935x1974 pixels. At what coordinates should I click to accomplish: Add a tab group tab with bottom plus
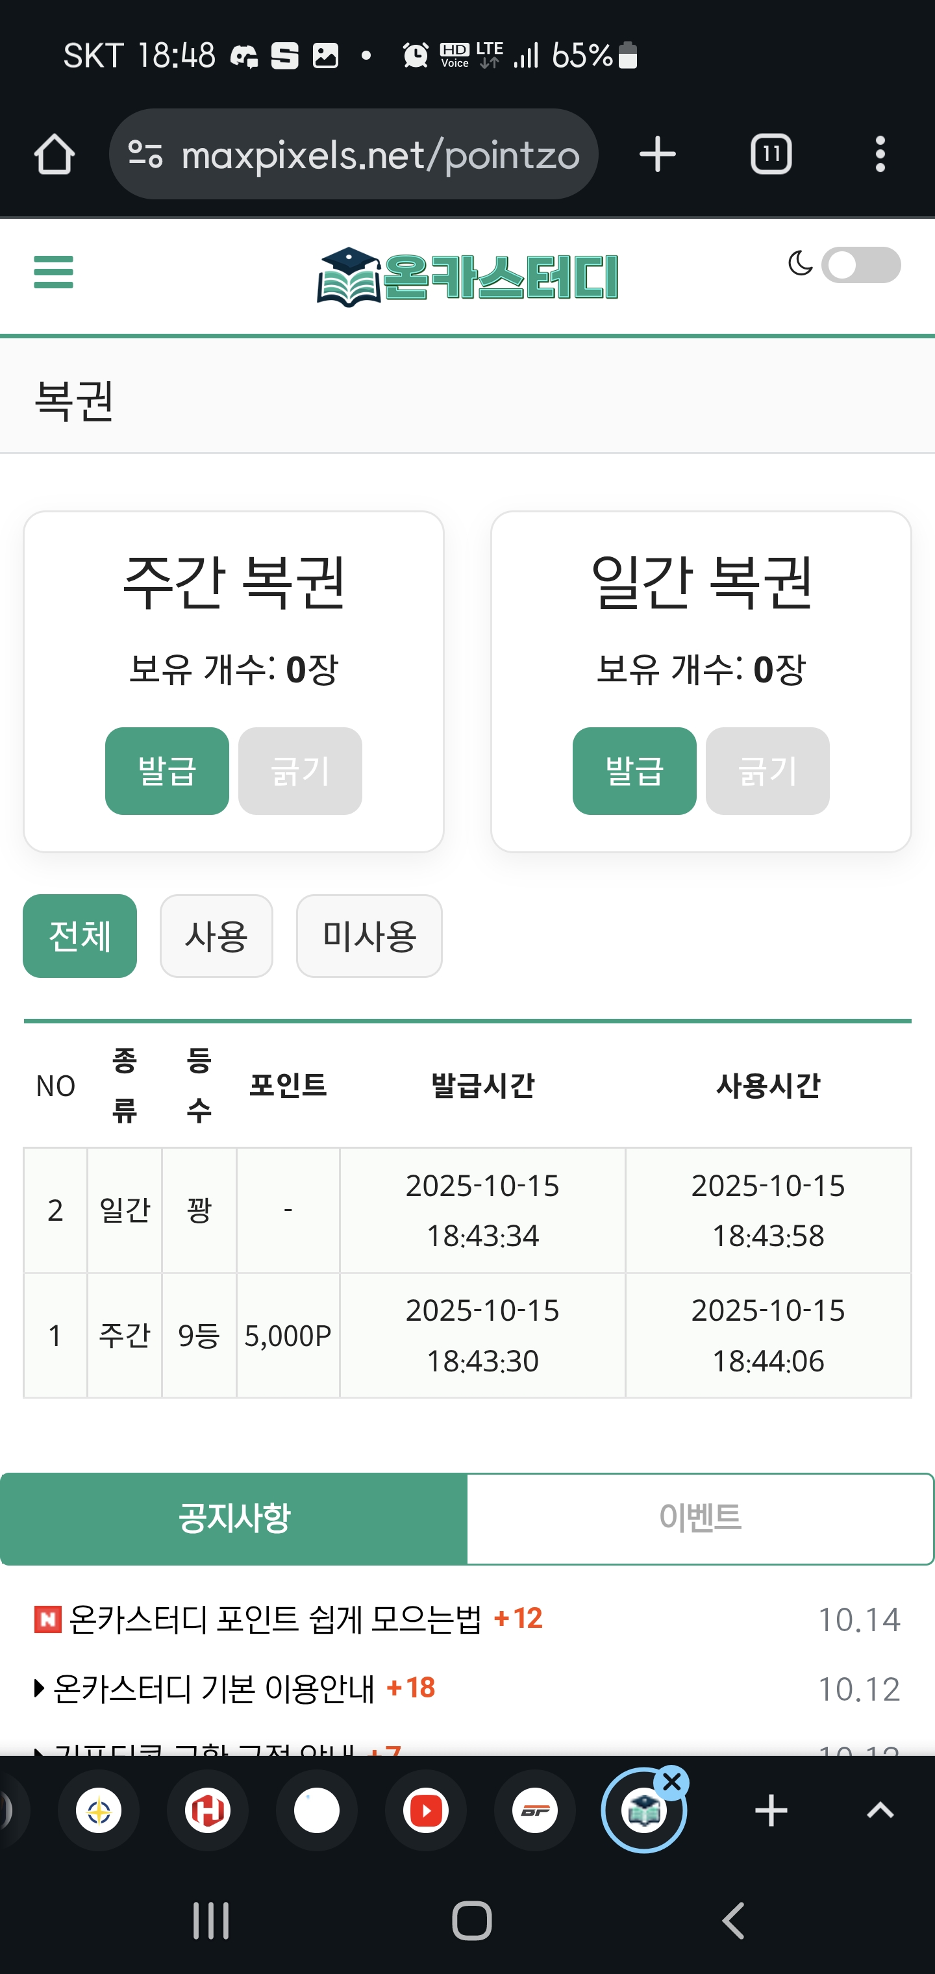click(771, 1811)
